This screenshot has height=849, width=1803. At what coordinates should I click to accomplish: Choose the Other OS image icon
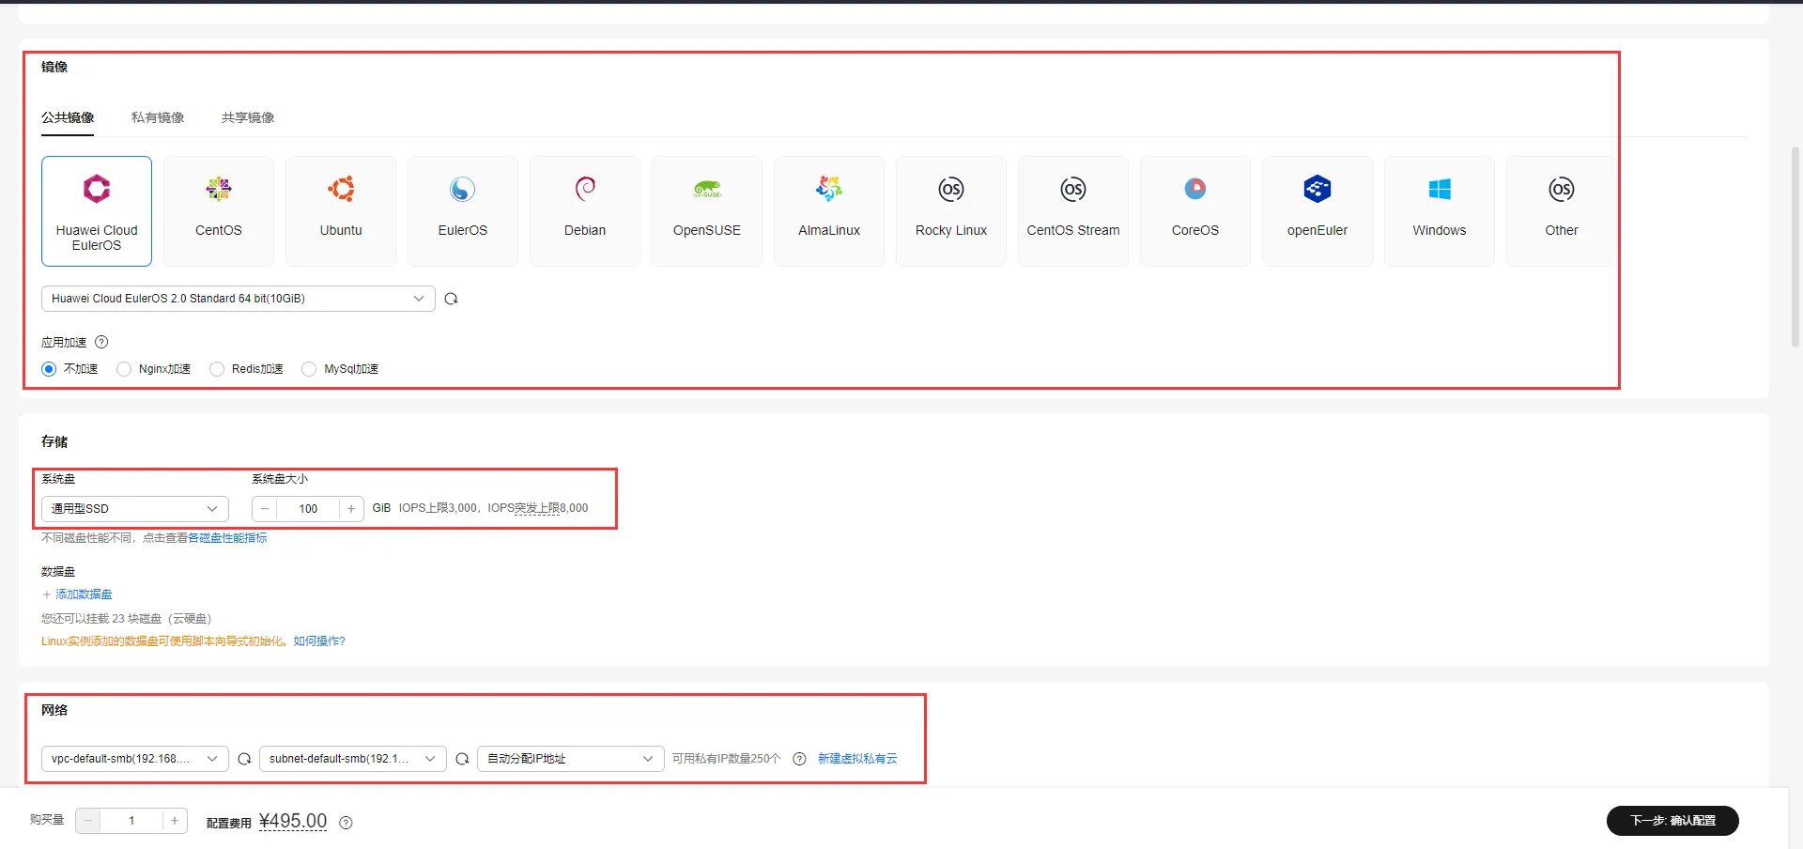pos(1562,189)
